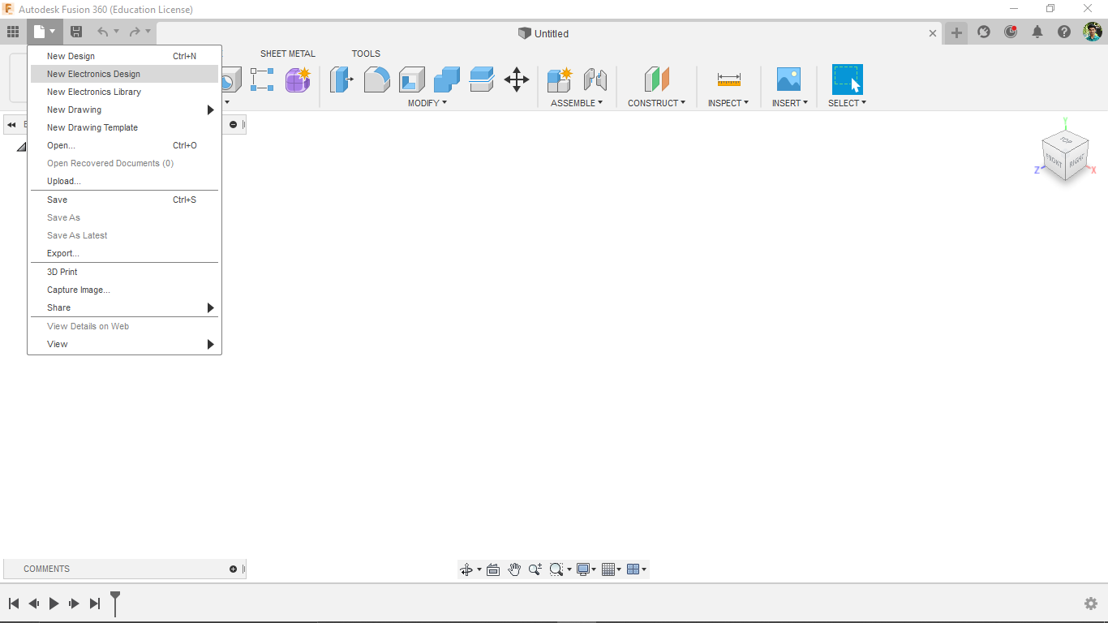Choose Export... from the menu
This screenshot has width=1108, height=623.
click(x=125, y=253)
